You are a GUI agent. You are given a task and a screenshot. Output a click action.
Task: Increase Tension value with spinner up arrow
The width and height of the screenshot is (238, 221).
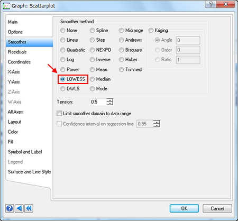[x=110, y=100]
